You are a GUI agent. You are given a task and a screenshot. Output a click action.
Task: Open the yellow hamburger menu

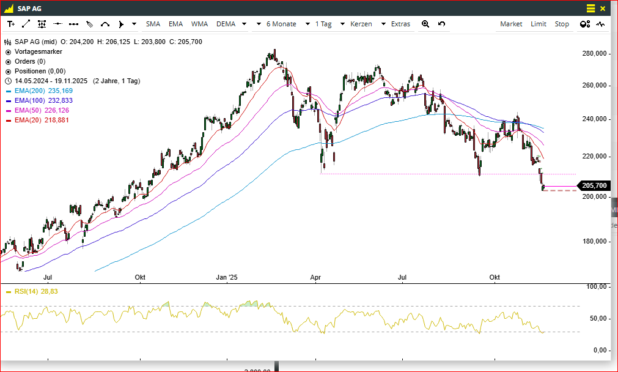click(590, 9)
